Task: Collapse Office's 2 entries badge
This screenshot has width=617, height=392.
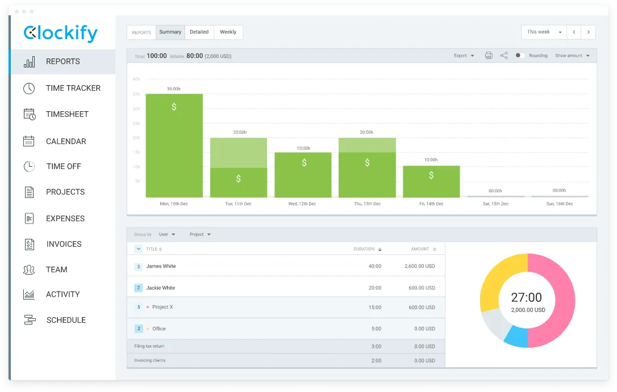Action: 139,329
